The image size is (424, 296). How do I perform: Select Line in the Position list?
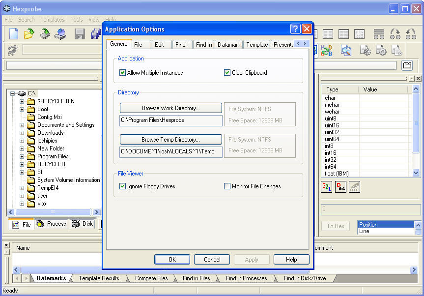click(x=386, y=231)
